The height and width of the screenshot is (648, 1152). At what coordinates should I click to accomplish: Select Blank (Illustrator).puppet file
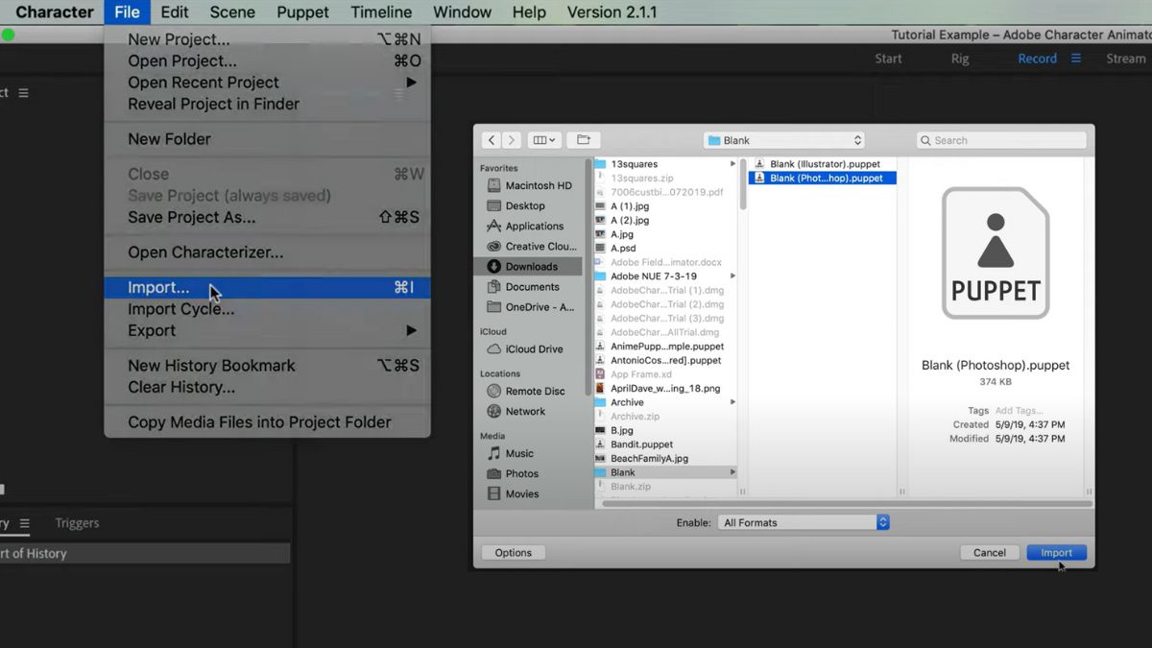point(823,164)
